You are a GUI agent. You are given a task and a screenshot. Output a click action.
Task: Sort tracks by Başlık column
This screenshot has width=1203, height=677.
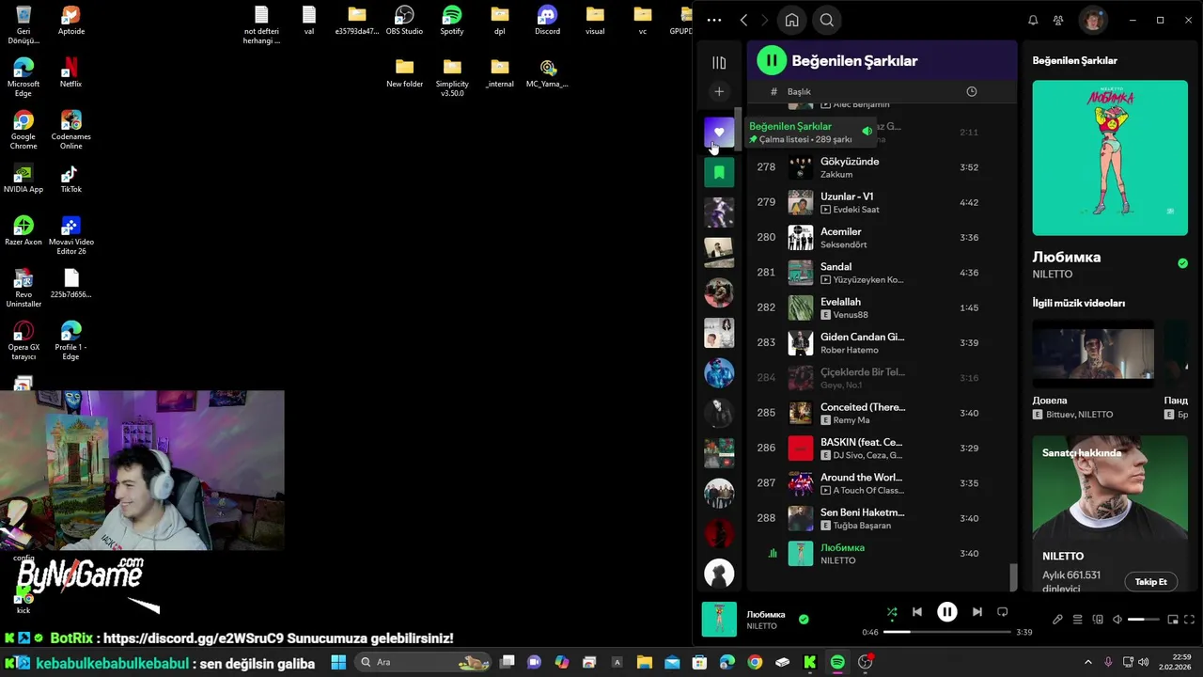(799, 91)
